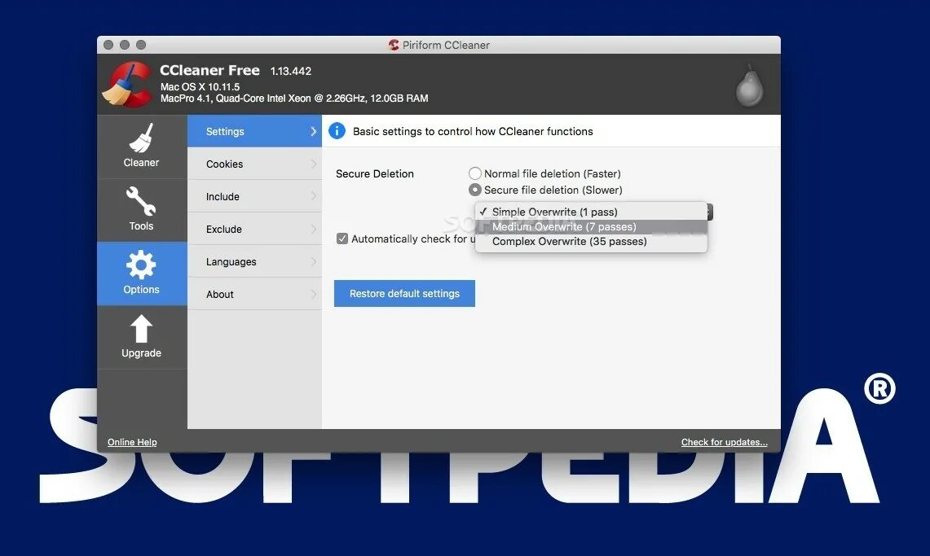Click the Mac OS X 10.11.5 text

pyautogui.click(x=200, y=86)
